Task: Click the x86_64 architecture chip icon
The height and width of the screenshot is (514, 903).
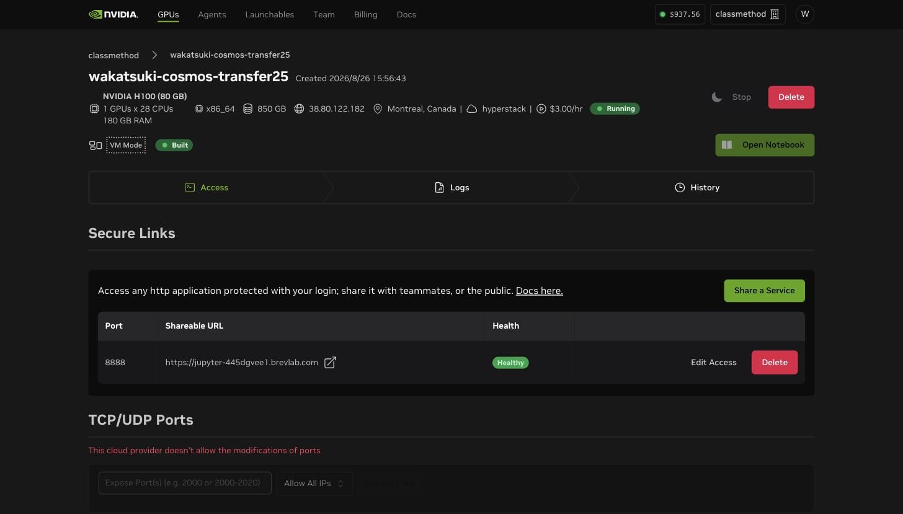Action: click(199, 109)
